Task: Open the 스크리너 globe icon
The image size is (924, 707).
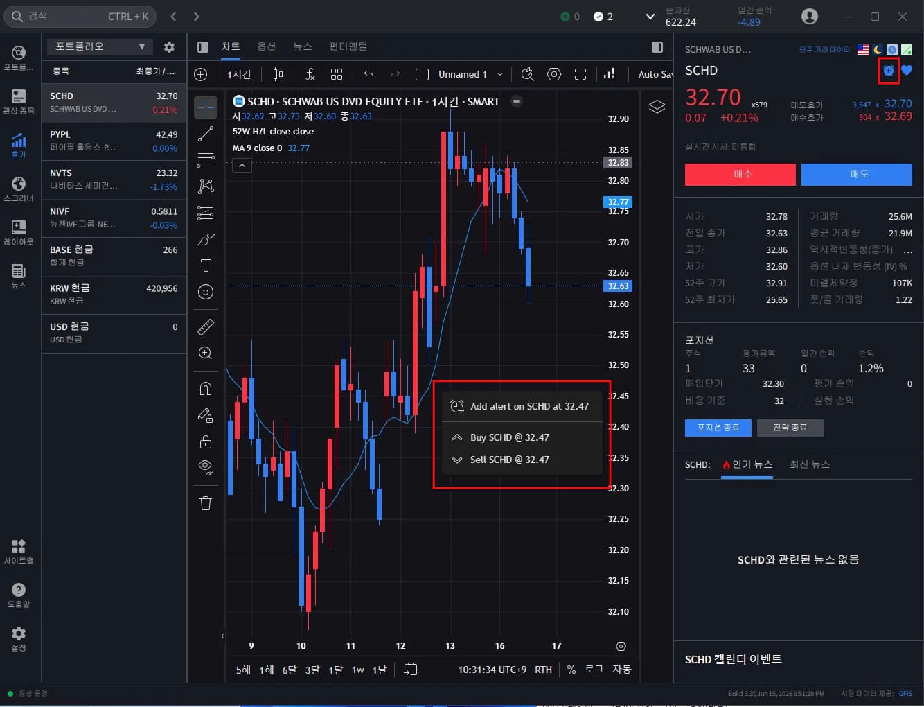Action: 19,189
